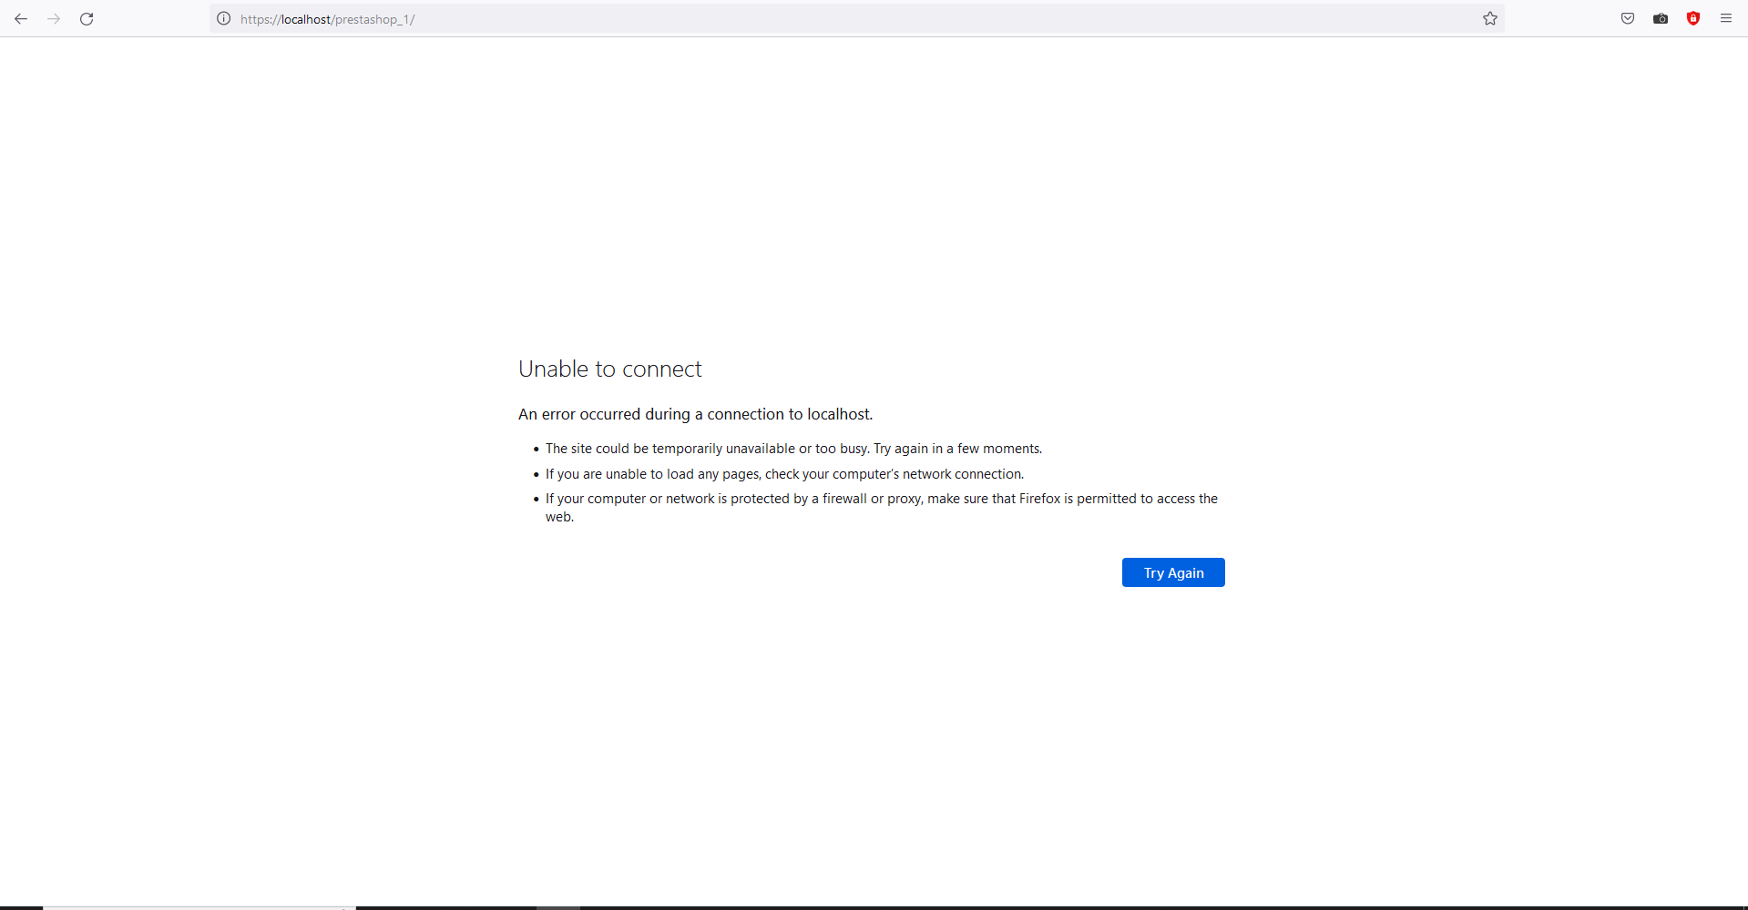Go back to the previous page
The image size is (1748, 910).
pyautogui.click(x=21, y=18)
